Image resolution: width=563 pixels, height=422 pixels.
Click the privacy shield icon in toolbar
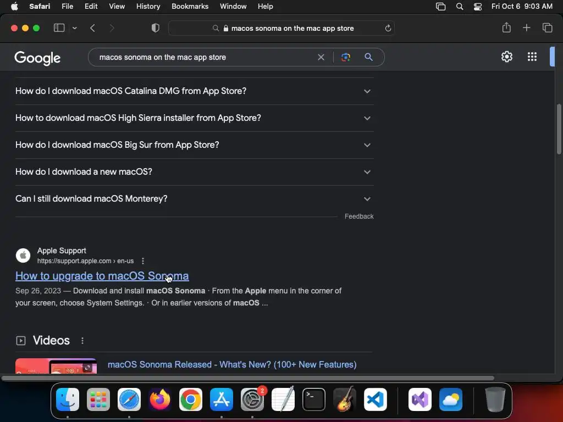(x=156, y=28)
